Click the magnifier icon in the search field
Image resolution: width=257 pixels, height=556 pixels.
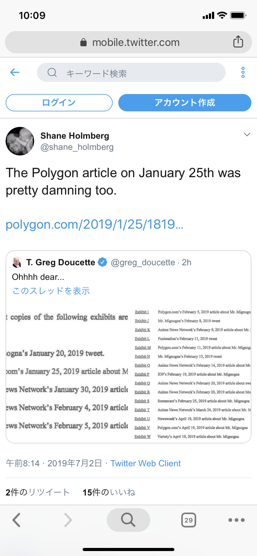(x=52, y=73)
